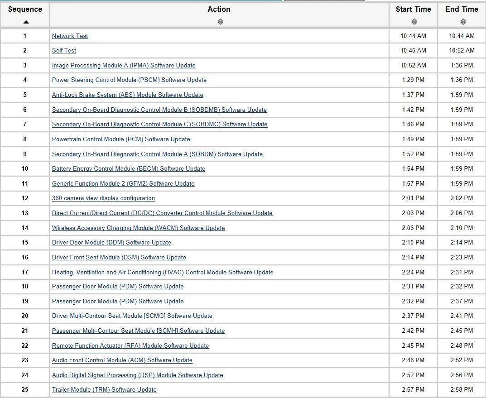Open the Network Test link
486x398 pixels.
click(x=70, y=36)
